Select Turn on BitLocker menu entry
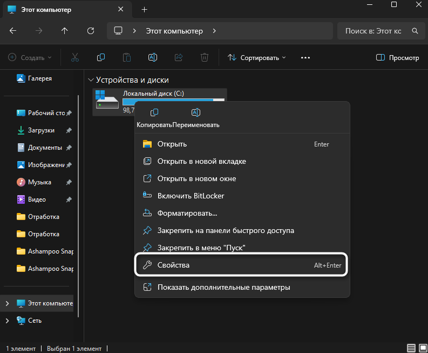 pyautogui.click(x=190, y=196)
